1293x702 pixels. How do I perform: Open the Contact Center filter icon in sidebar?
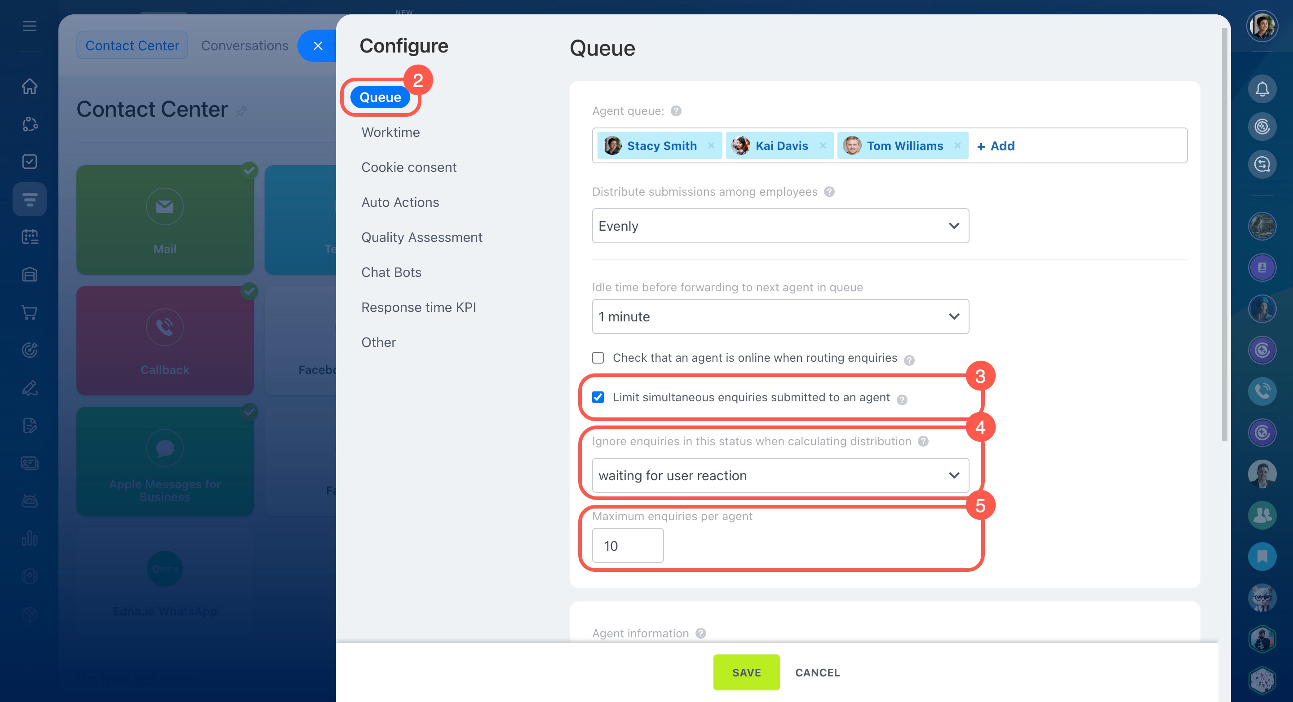point(30,199)
